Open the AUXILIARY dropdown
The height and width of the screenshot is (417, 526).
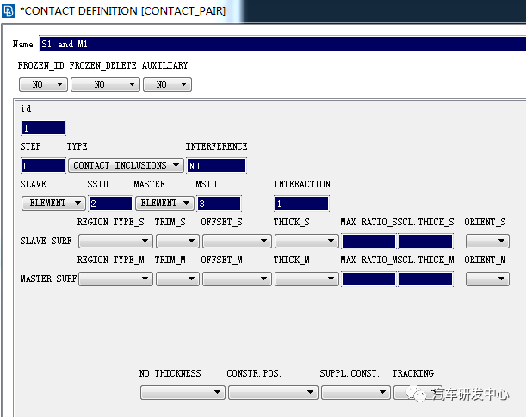point(167,84)
